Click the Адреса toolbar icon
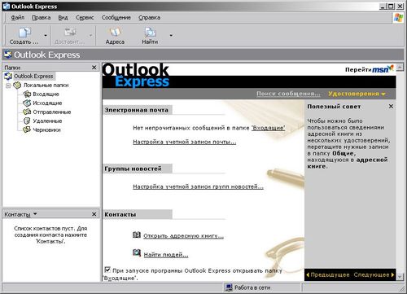The image size is (407, 294). coord(115,33)
